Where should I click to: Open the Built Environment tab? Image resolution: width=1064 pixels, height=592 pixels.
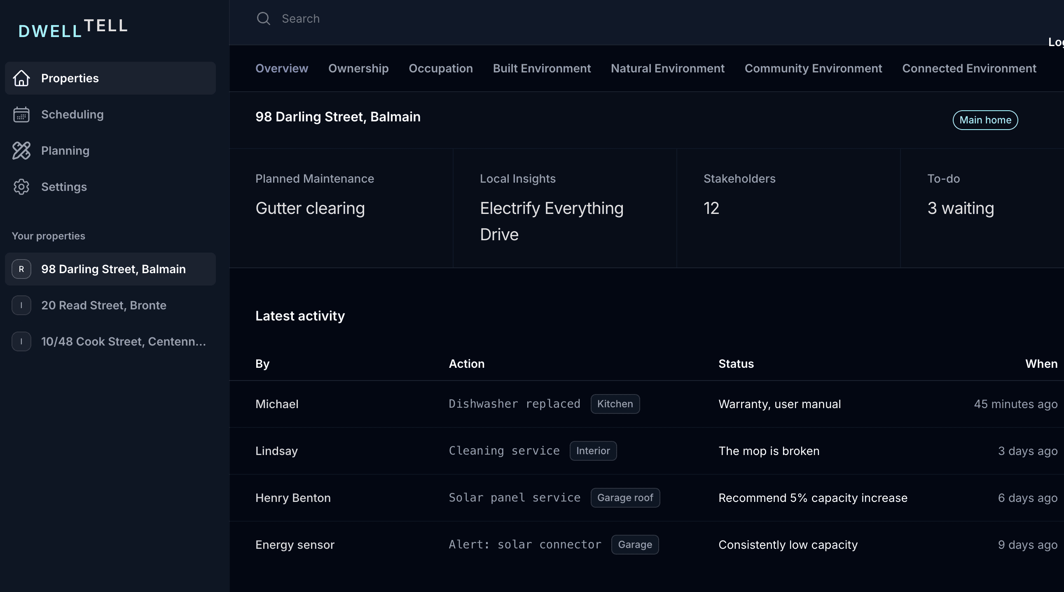coord(542,68)
